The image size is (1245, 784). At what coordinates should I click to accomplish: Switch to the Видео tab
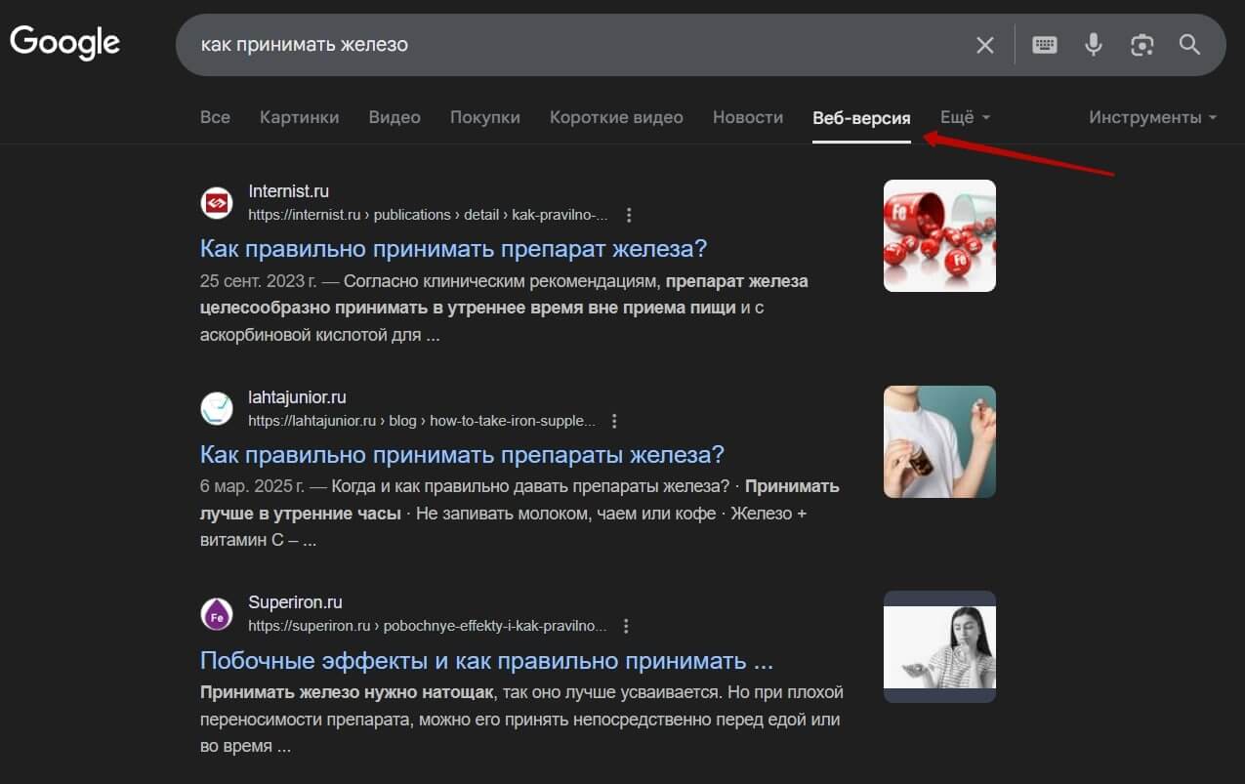394,117
